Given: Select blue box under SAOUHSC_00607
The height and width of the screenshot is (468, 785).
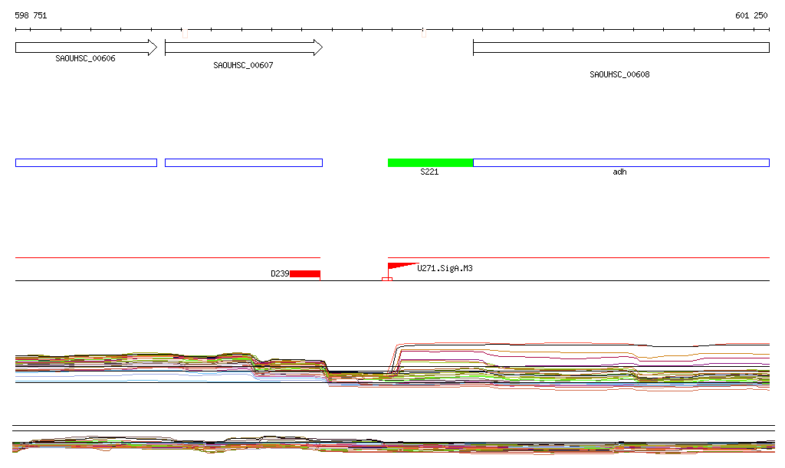Looking at the screenshot, I should [244, 162].
